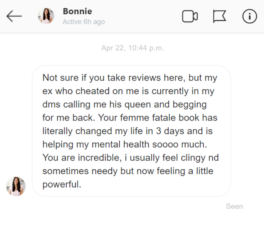Click the small avatar beside the message

click(x=16, y=186)
